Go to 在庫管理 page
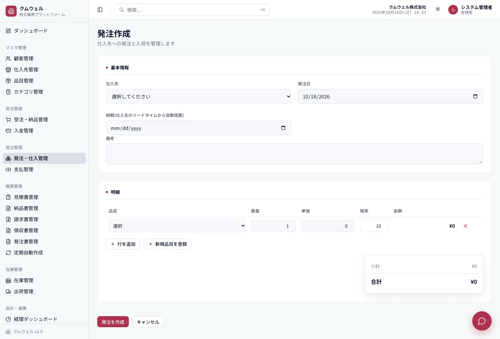Screen dimensions: 500x339 coord(44,280)
